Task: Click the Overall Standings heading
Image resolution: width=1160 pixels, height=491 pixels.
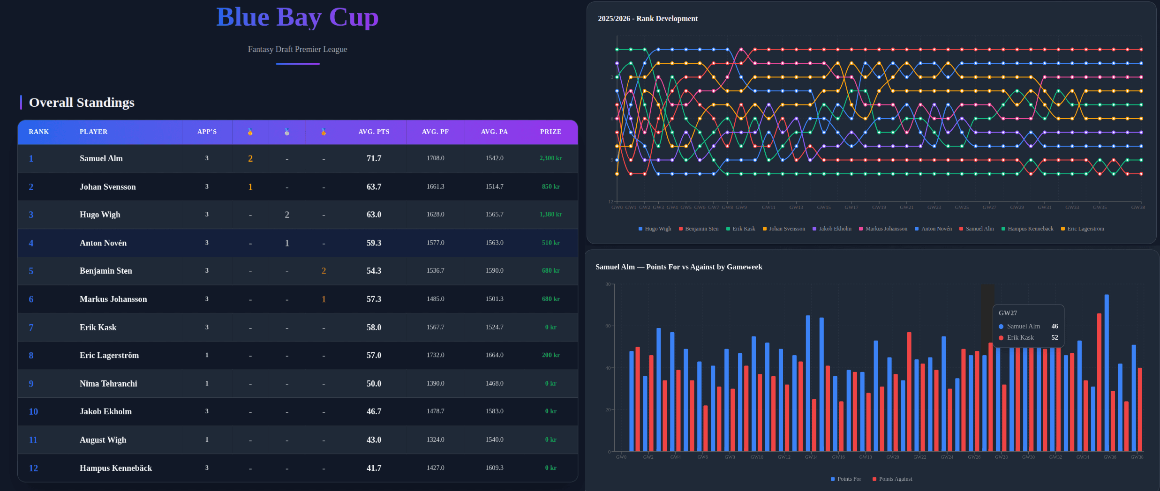Action: tap(82, 102)
